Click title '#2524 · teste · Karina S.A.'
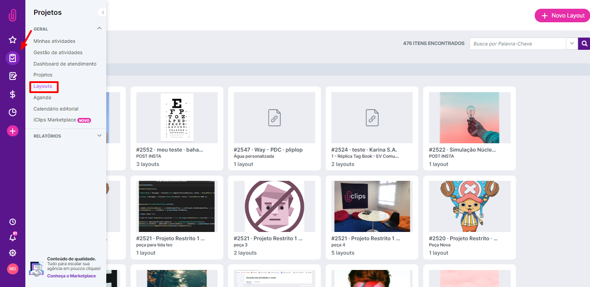The width and height of the screenshot is (590, 287). click(364, 150)
